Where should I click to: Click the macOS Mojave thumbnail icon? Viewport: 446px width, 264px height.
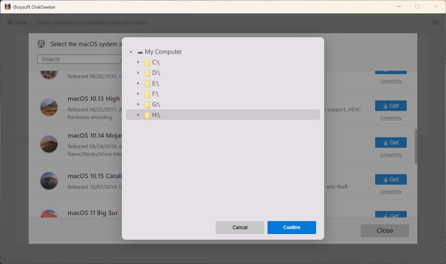[49, 144]
